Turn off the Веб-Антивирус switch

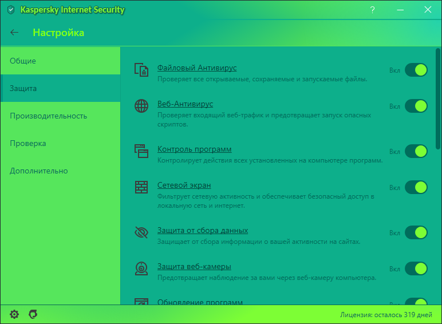click(x=416, y=106)
